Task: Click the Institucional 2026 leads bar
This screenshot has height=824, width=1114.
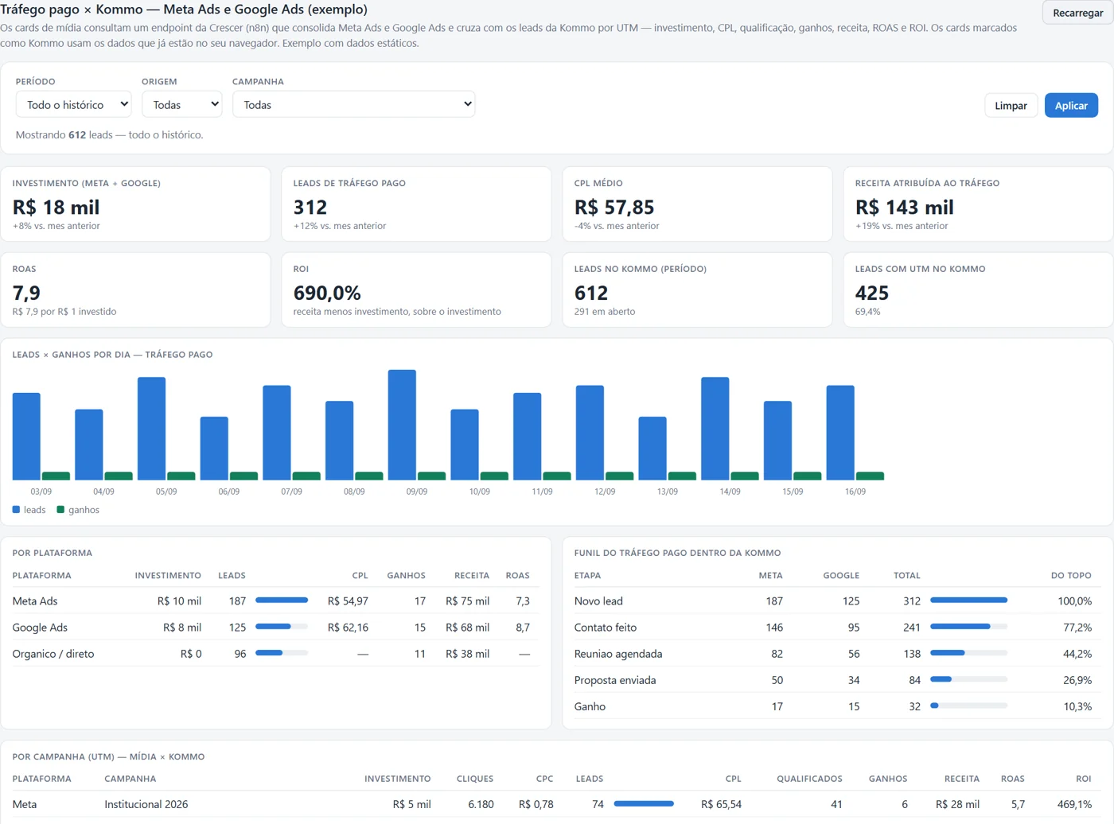Action: [x=644, y=804]
